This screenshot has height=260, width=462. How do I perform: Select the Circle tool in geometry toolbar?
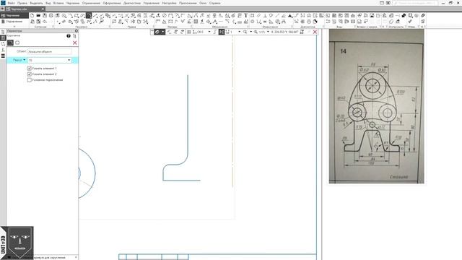pos(64,15)
